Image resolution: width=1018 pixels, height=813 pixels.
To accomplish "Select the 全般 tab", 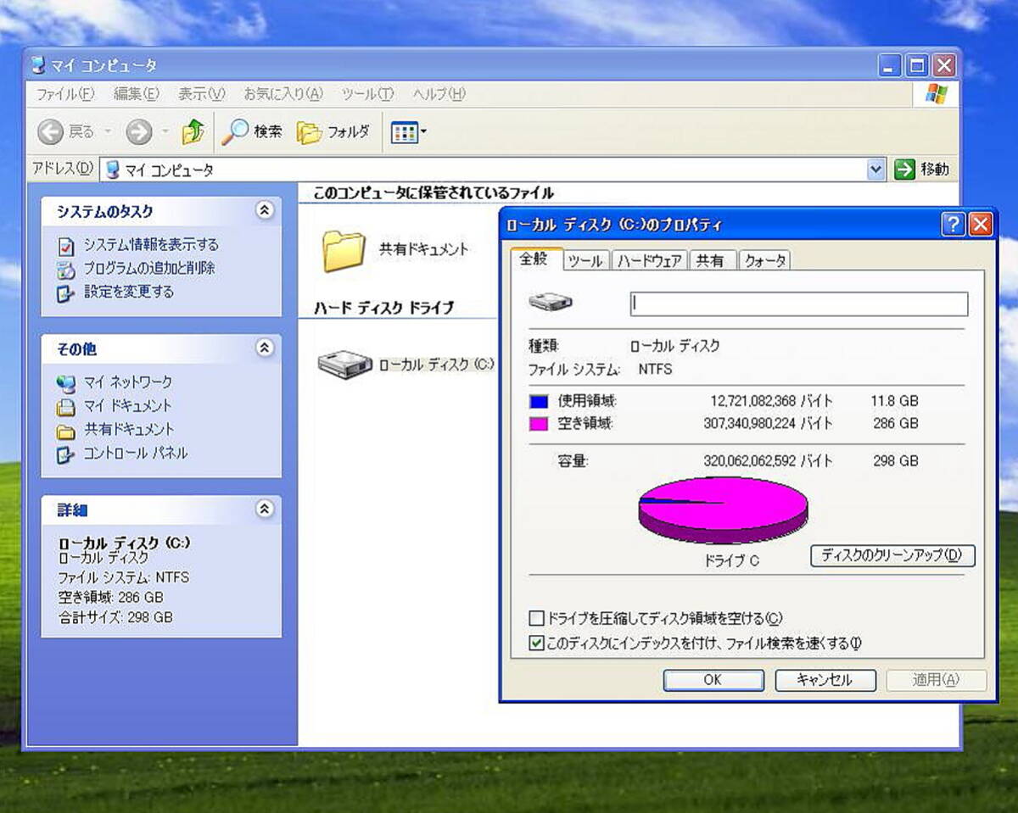I will (x=534, y=259).
